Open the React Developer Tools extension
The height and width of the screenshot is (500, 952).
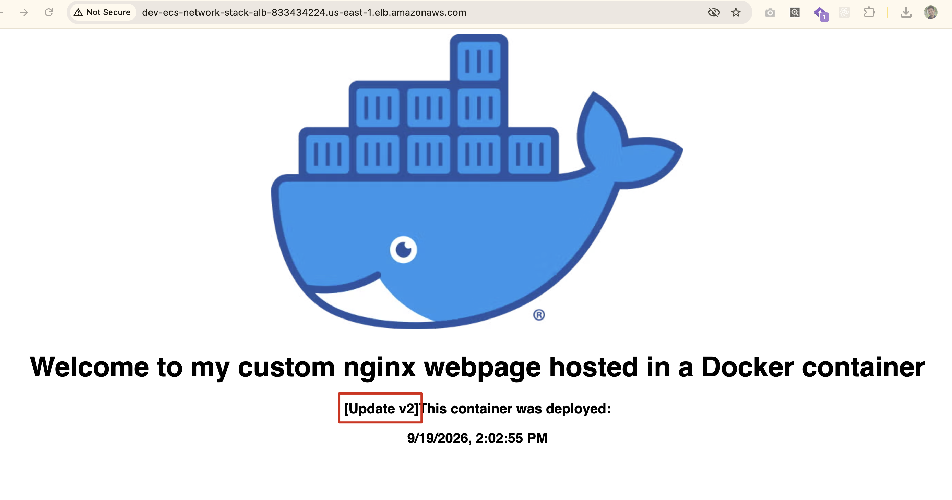(x=844, y=13)
